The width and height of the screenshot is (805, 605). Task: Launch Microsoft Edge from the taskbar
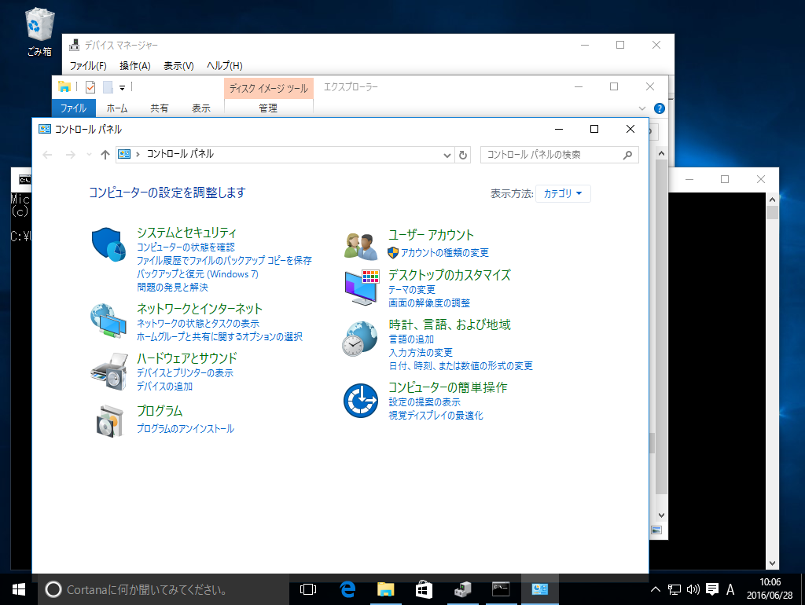pos(347,589)
